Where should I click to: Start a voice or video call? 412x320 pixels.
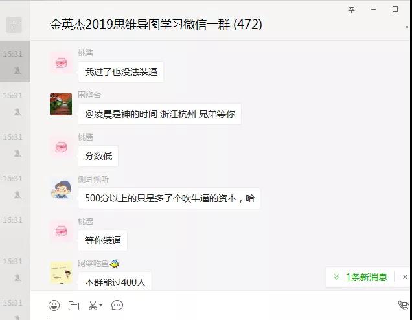[404, 305]
